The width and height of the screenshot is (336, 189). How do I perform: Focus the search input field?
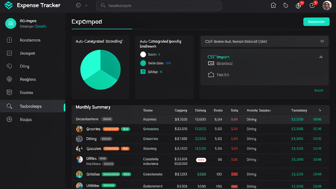pos(159,6)
